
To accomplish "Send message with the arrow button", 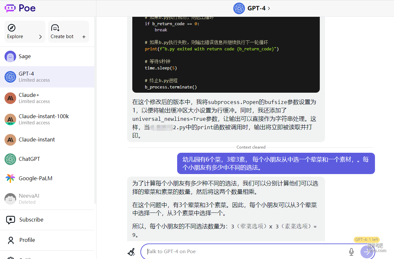I will point(367,252).
